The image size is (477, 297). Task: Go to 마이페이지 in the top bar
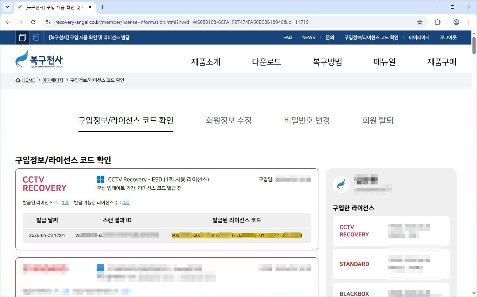419,38
